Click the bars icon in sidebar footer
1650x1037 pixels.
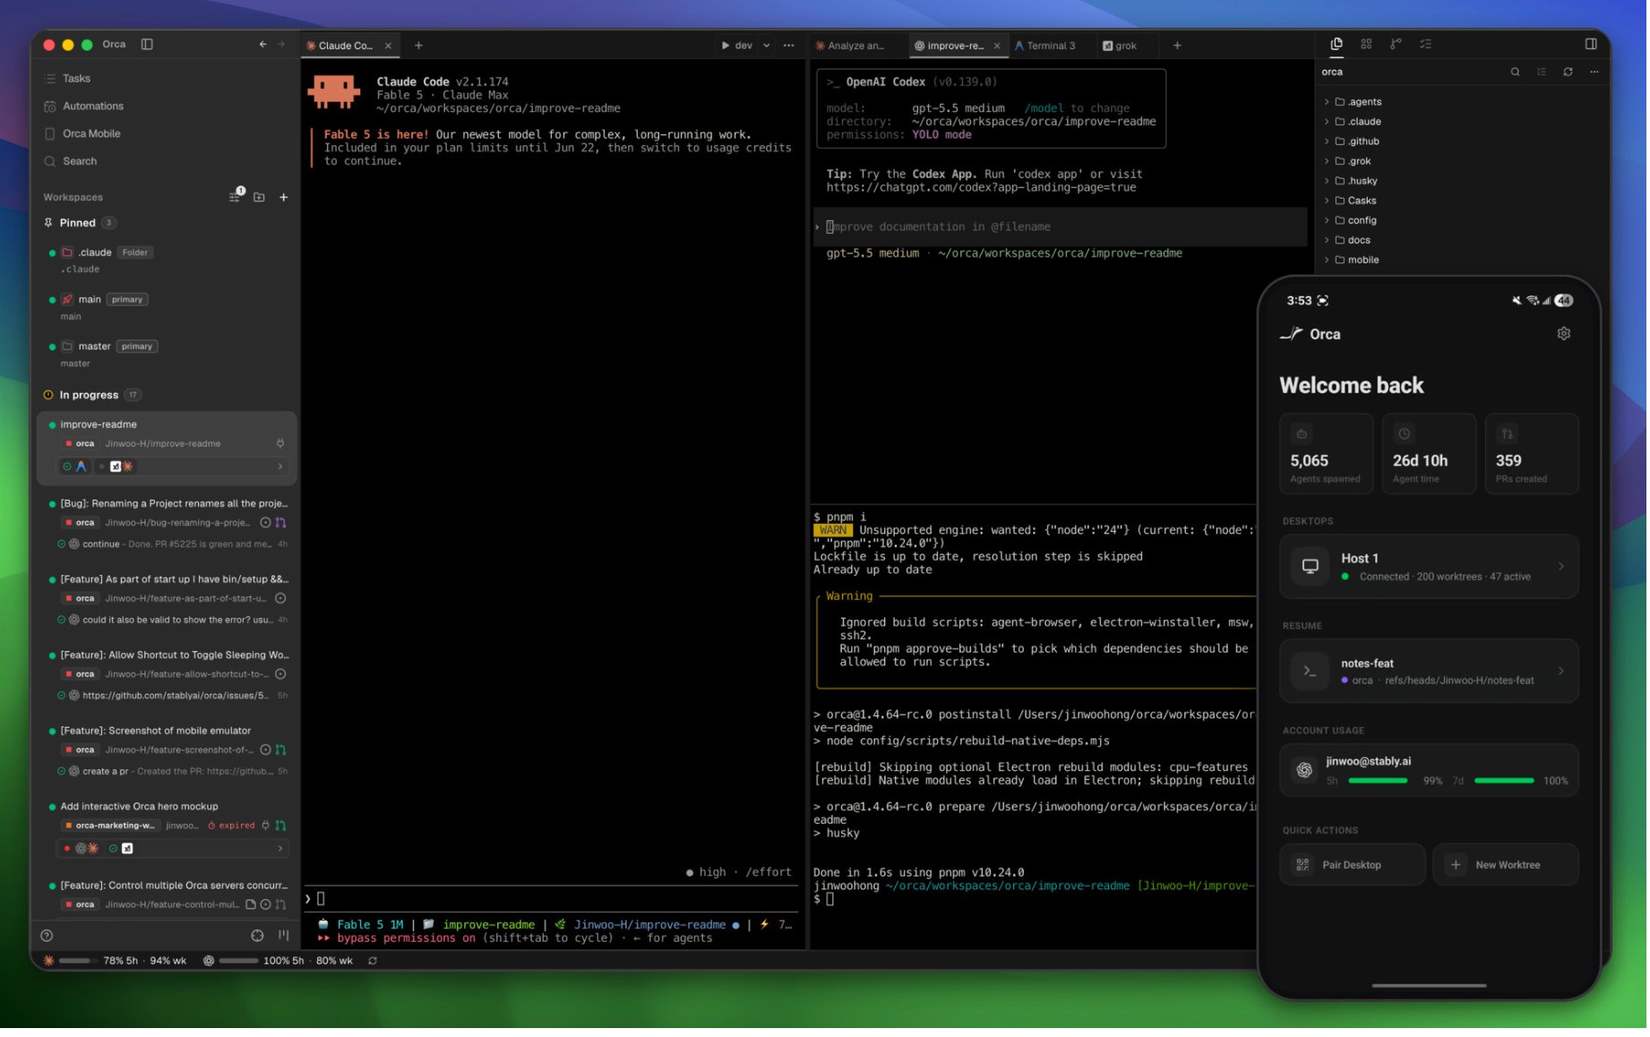[283, 937]
